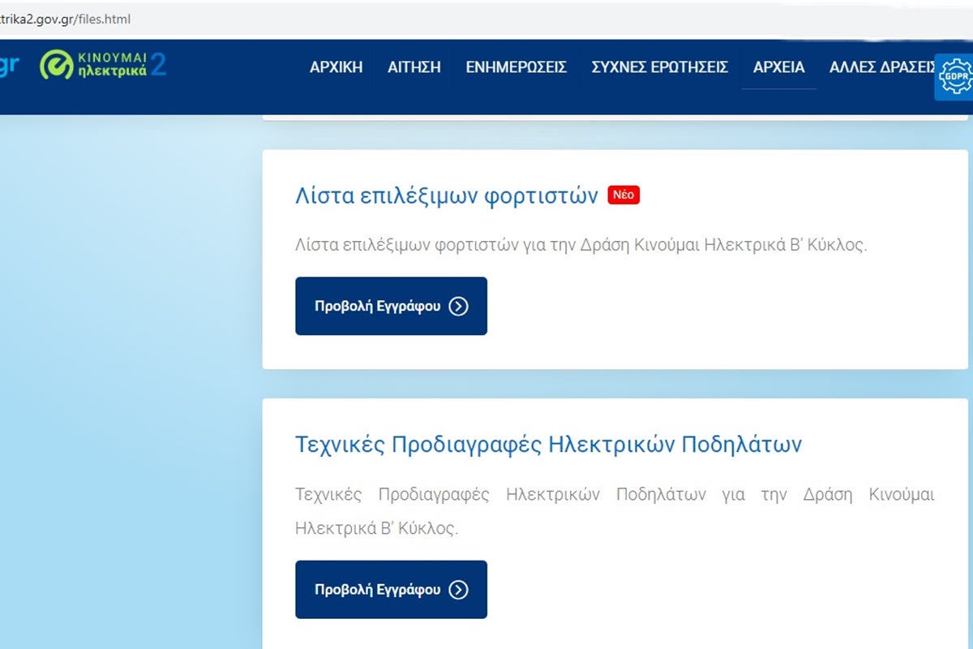Click the Λίστα επιλέξιμων φορτιστών heading
This screenshot has width=973, height=649.
(x=446, y=196)
